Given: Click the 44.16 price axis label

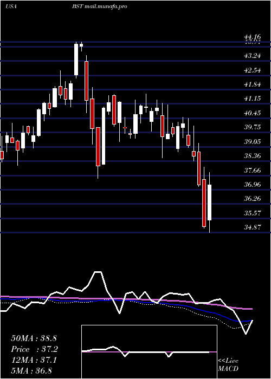Looking at the screenshot, I should coord(253,37).
